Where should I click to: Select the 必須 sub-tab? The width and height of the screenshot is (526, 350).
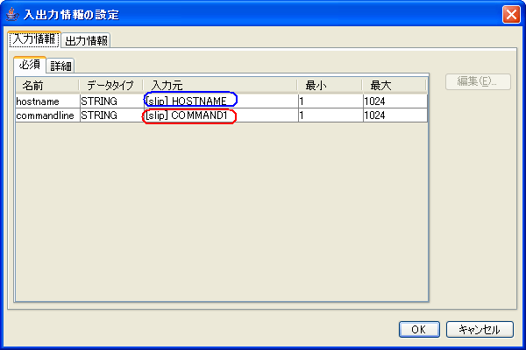[x=30, y=64]
